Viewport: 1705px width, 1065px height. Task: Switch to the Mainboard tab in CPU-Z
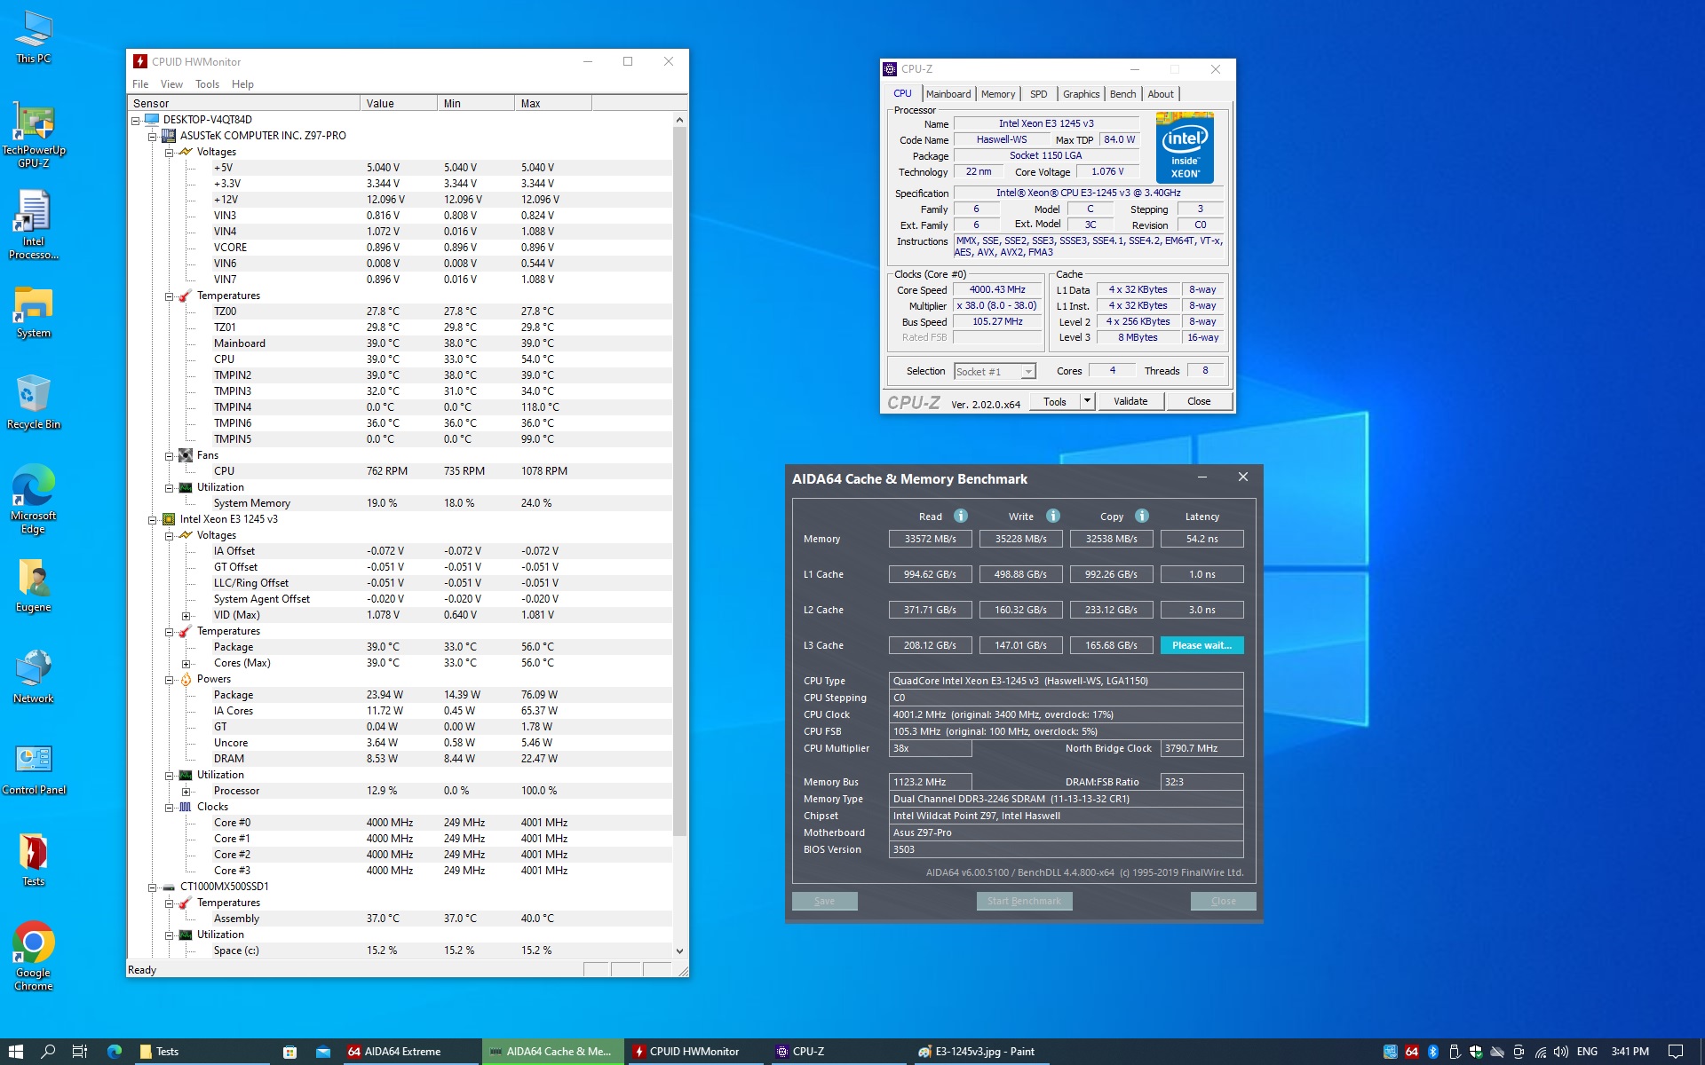[x=948, y=94]
